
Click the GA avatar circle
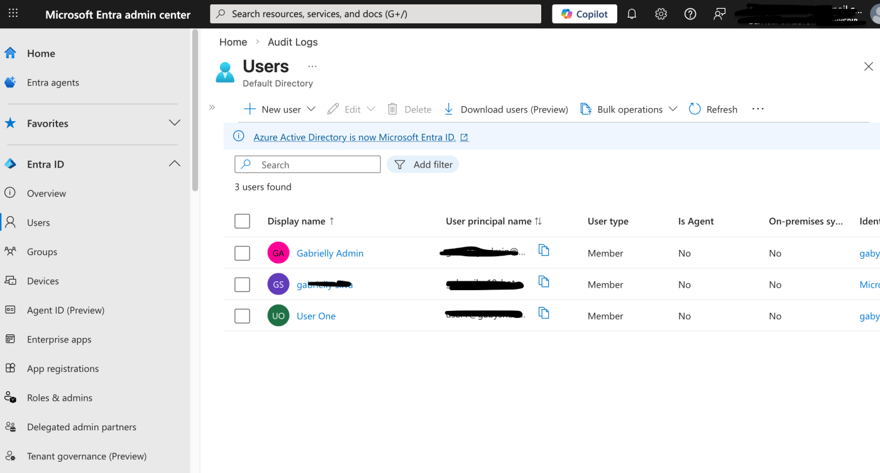coord(278,253)
